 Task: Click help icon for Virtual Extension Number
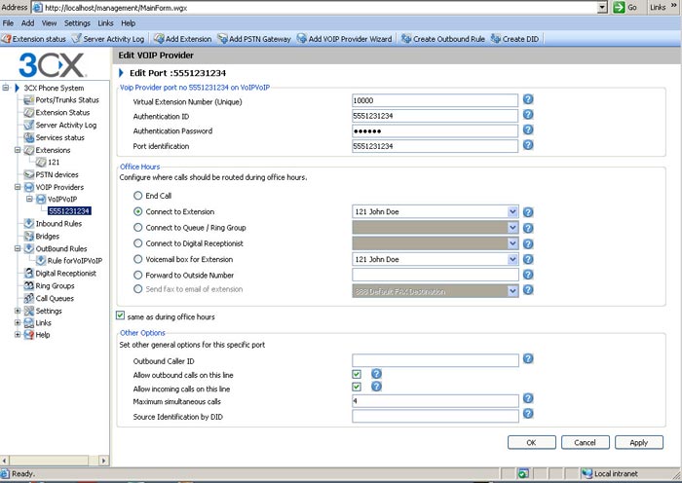click(x=528, y=99)
